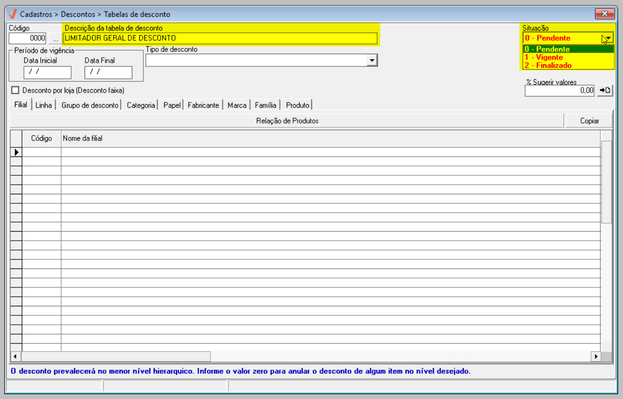
Task: Go to the Fabricante tab
Action: [203, 105]
